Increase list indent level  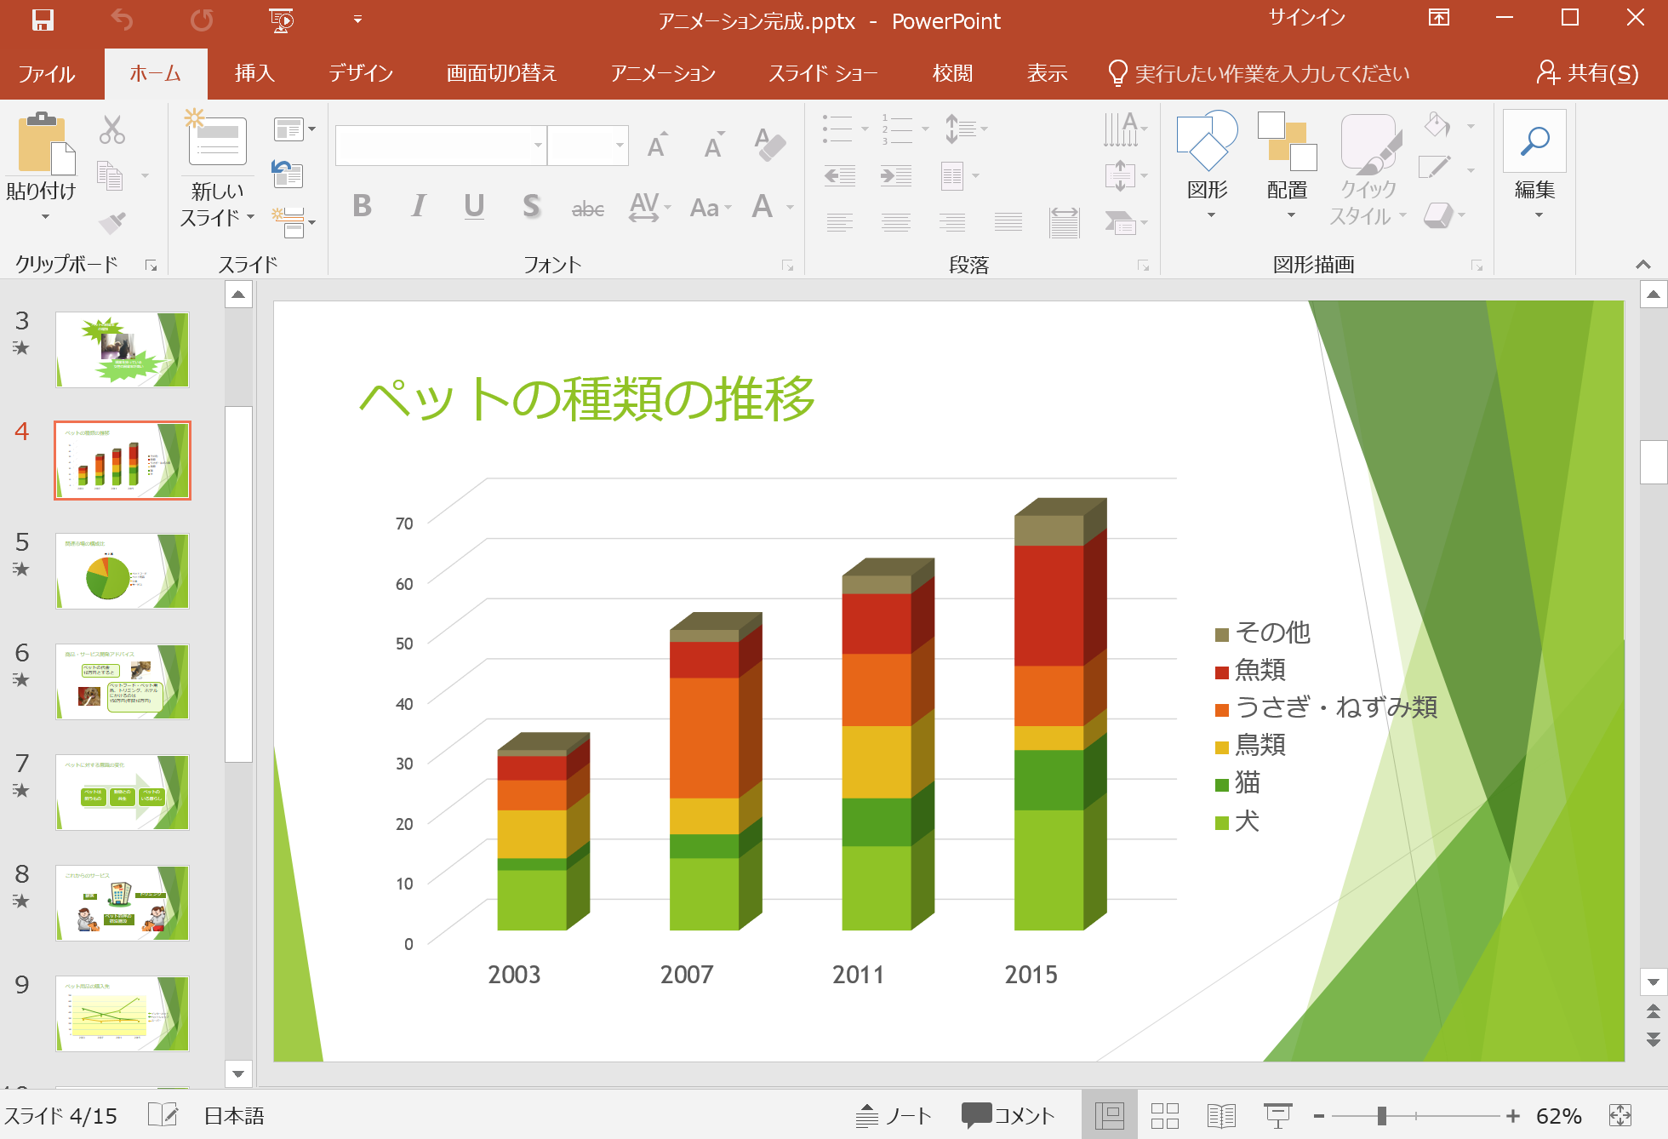tap(896, 176)
